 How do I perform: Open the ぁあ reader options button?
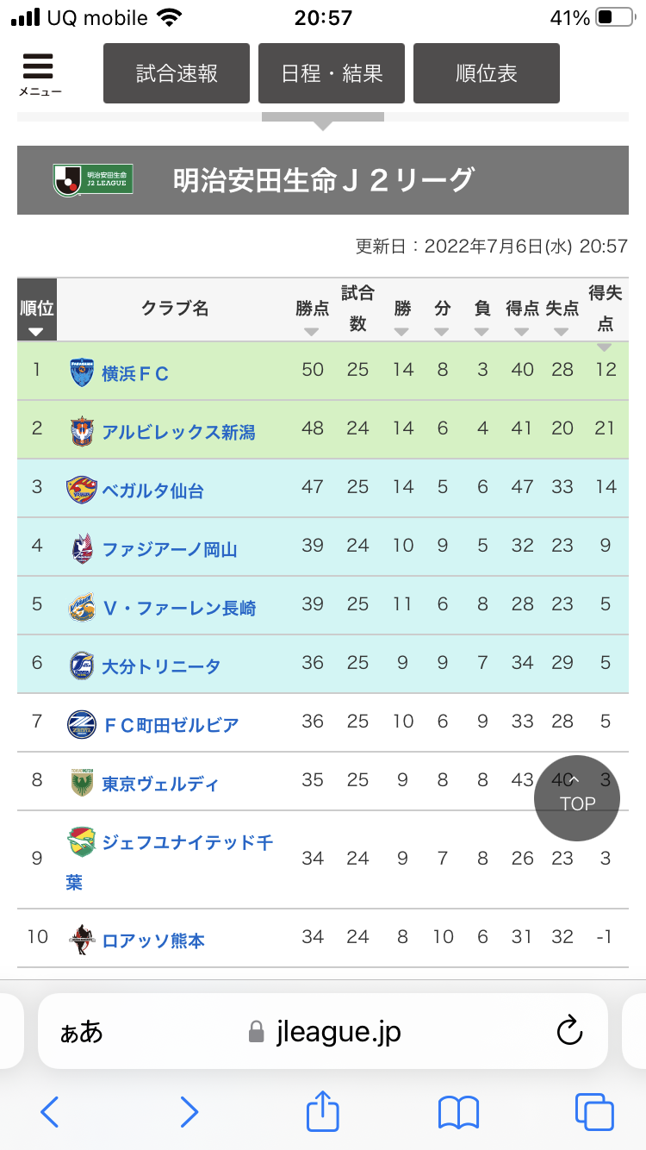point(81,1032)
